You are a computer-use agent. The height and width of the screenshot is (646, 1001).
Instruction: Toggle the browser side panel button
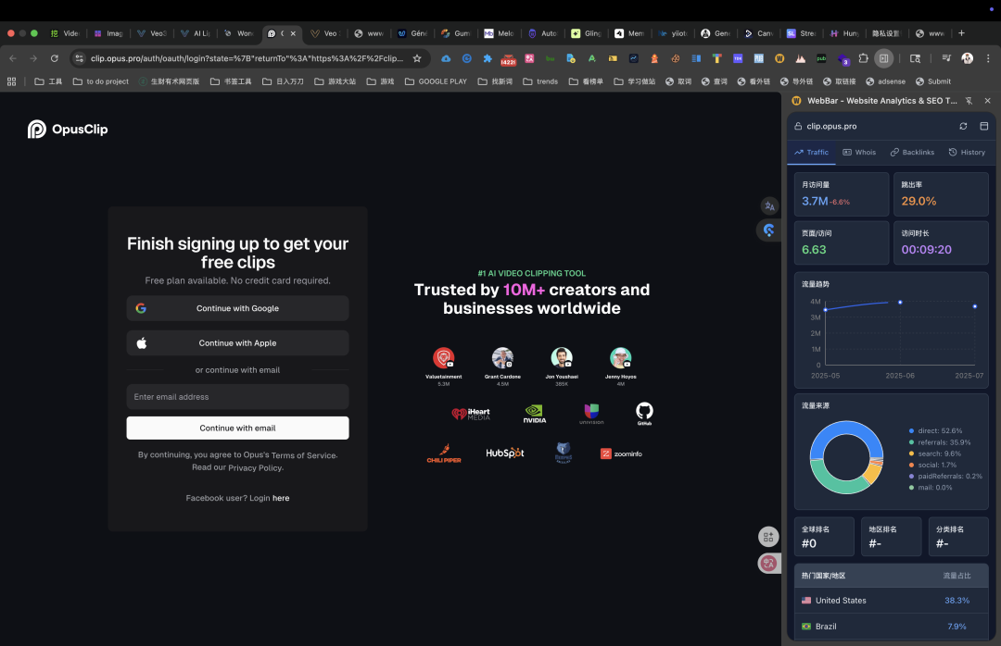pyautogui.click(x=883, y=58)
